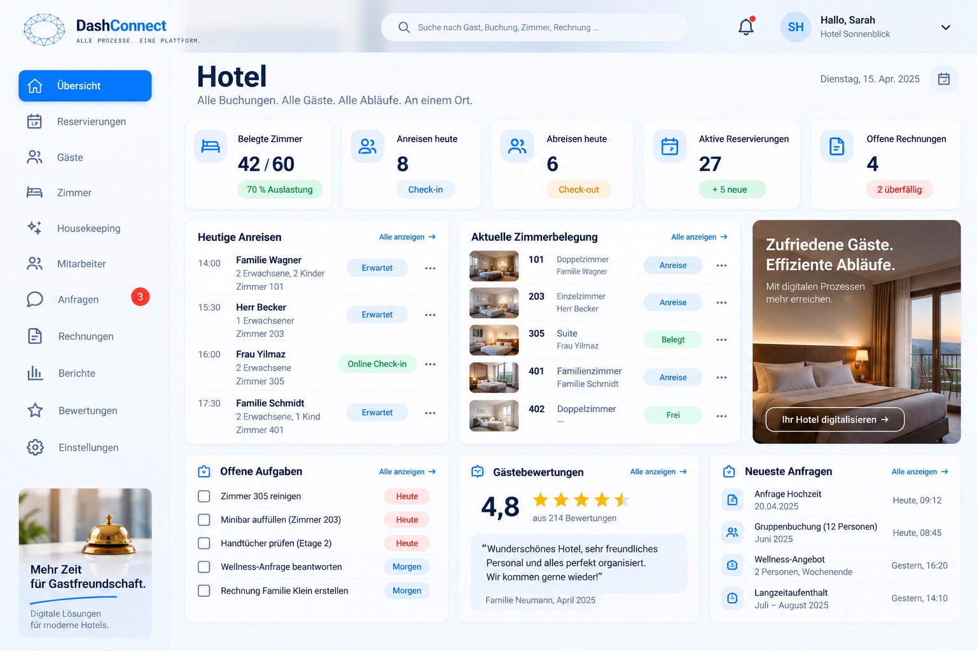Check off 'Minibar auffüllen (Zimmer 203)'
This screenshot has height=651, width=977.
pyautogui.click(x=204, y=520)
